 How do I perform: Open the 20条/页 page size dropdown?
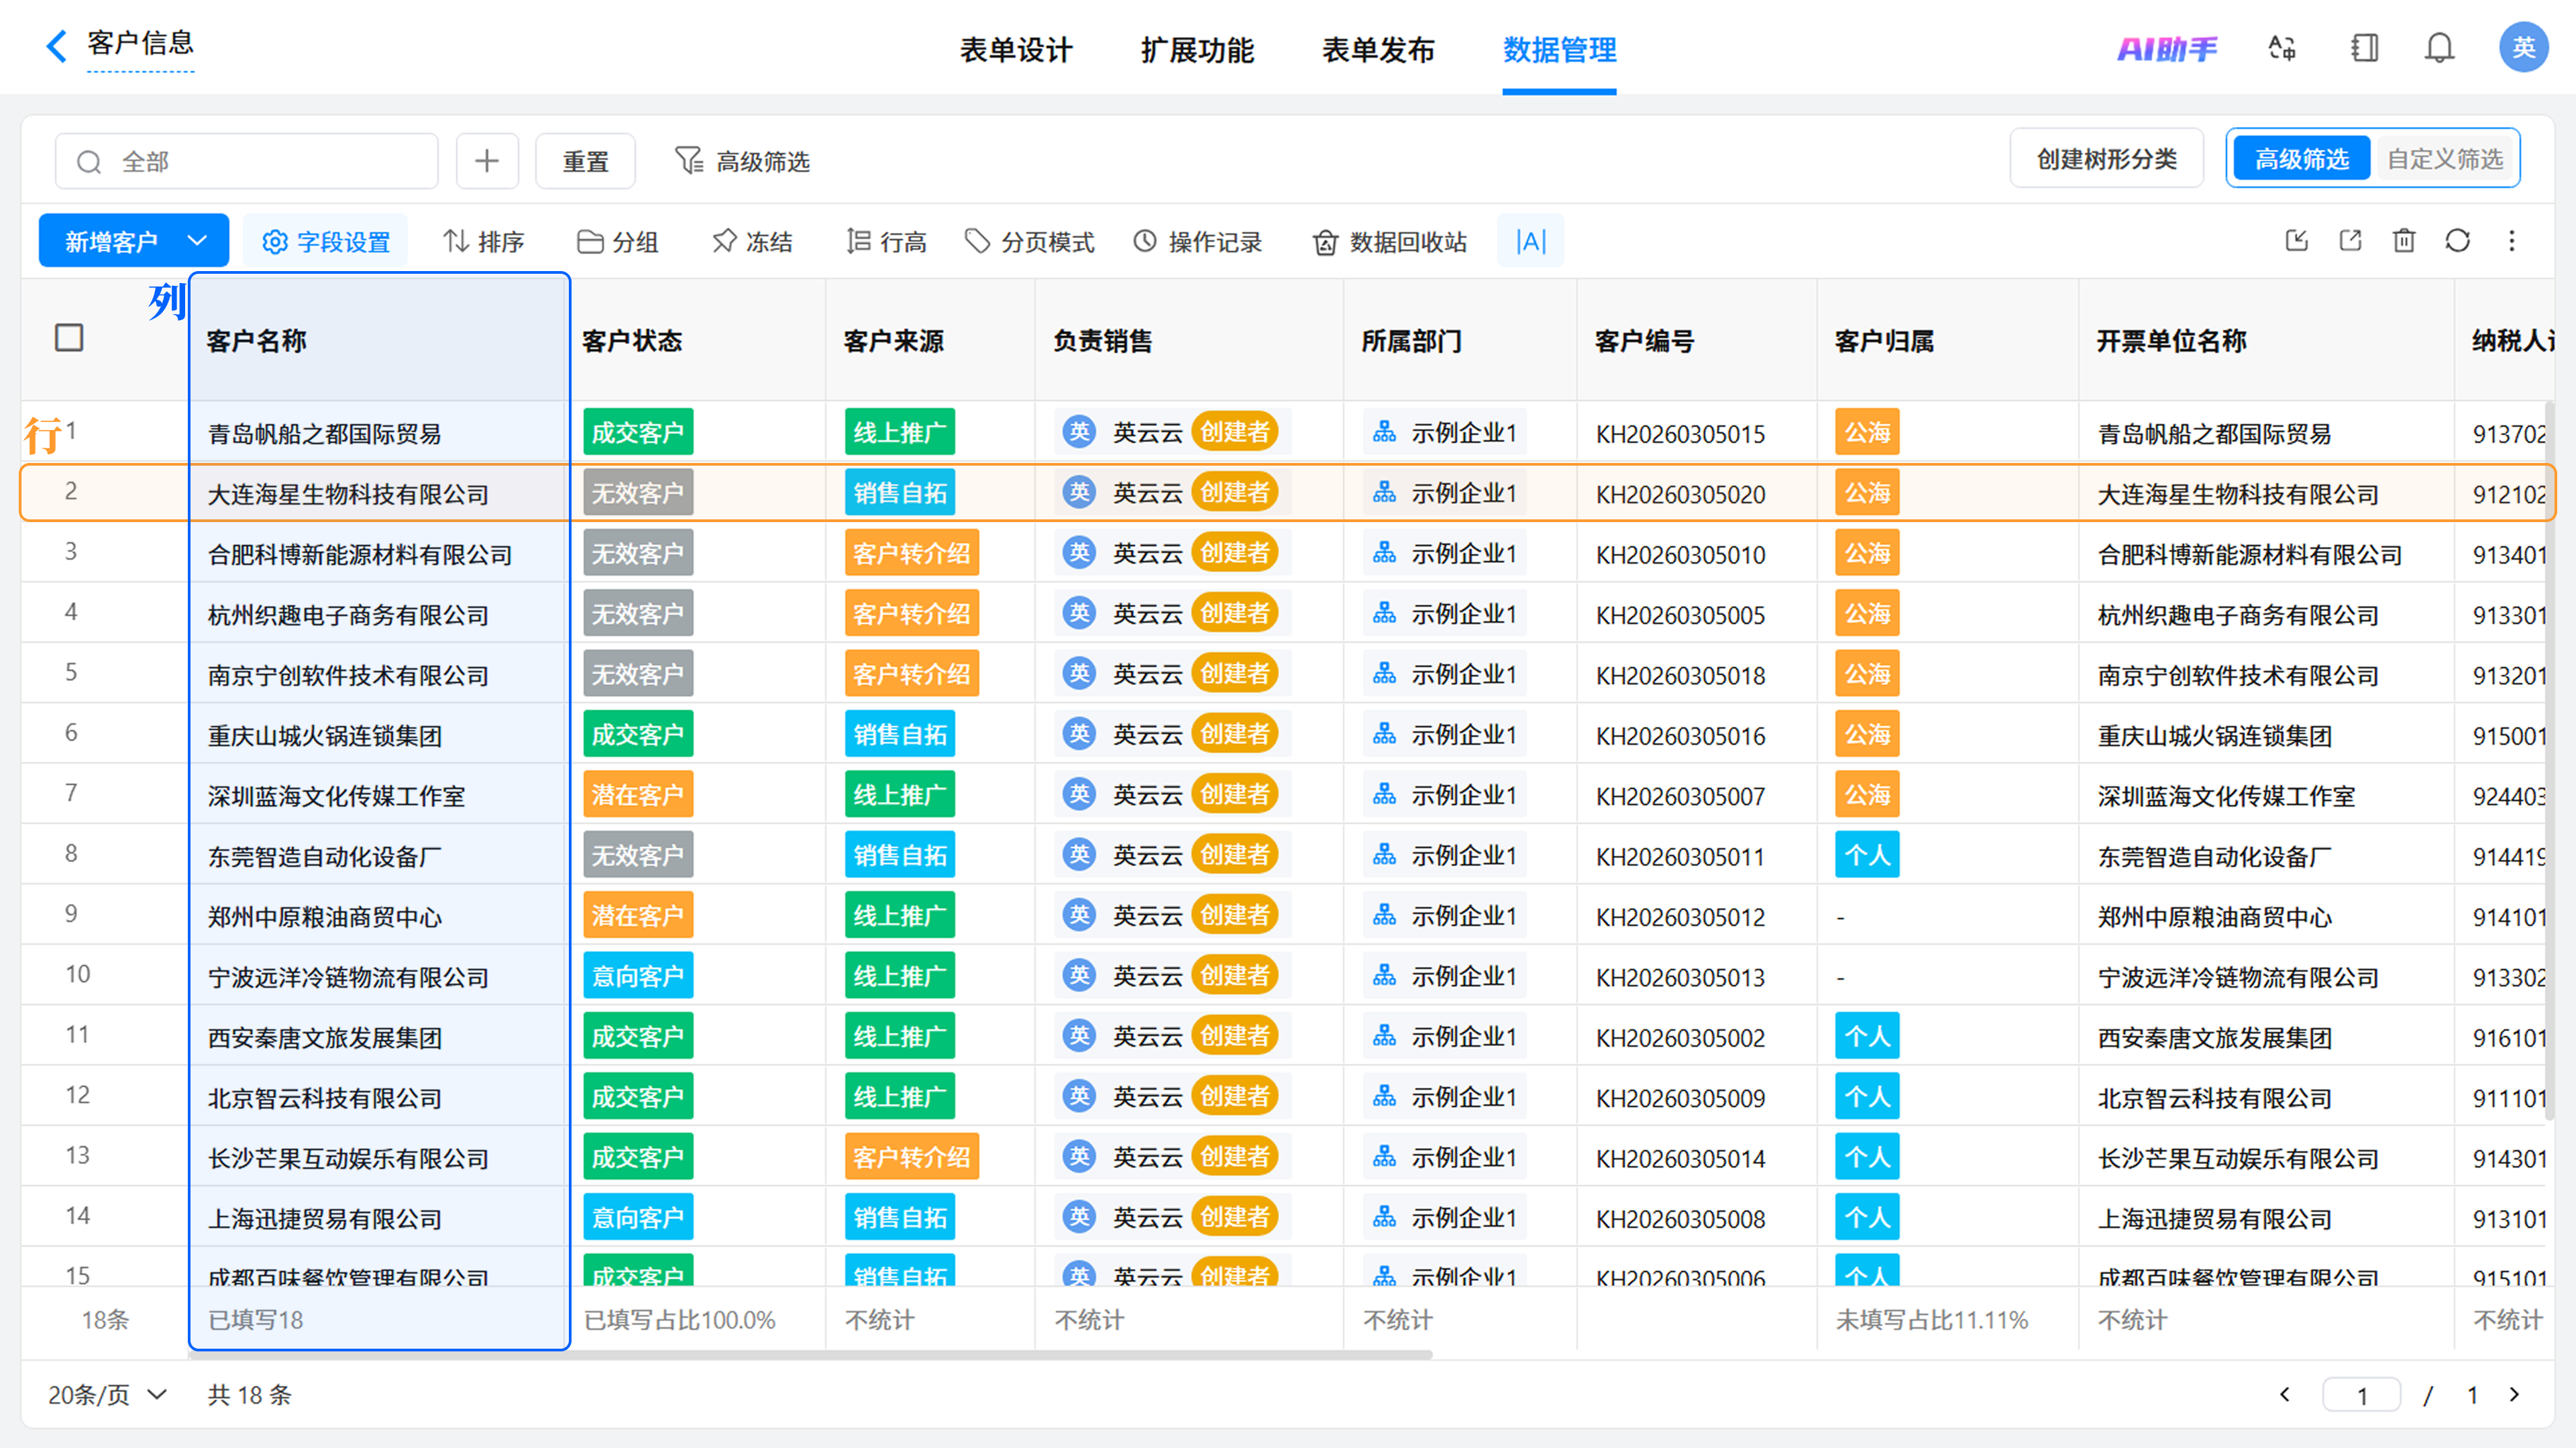coord(107,1394)
